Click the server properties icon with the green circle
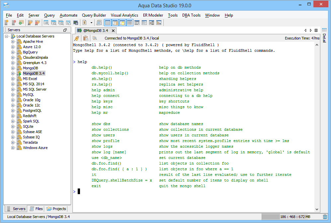Viewport: 331px width, 223px height. pyautogui.click(x=21, y=23)
